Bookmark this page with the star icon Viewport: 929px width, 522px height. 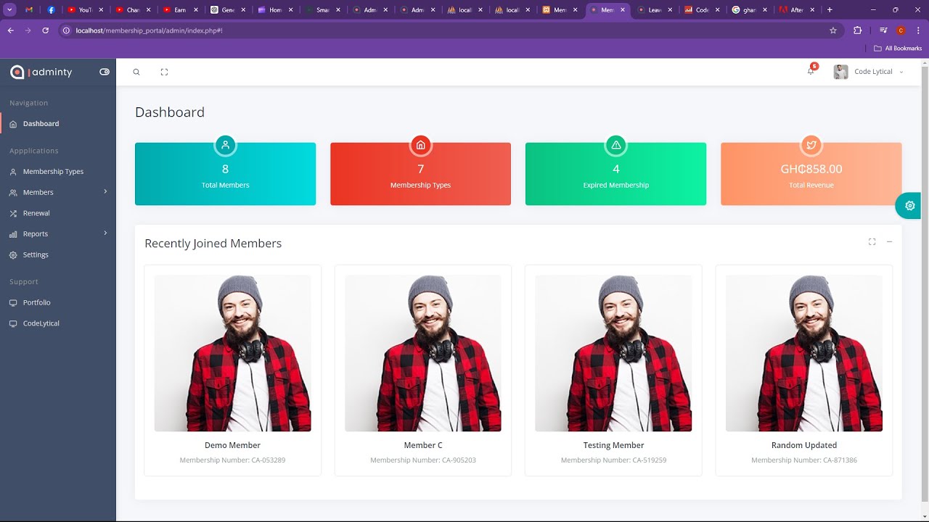(833, 30)
